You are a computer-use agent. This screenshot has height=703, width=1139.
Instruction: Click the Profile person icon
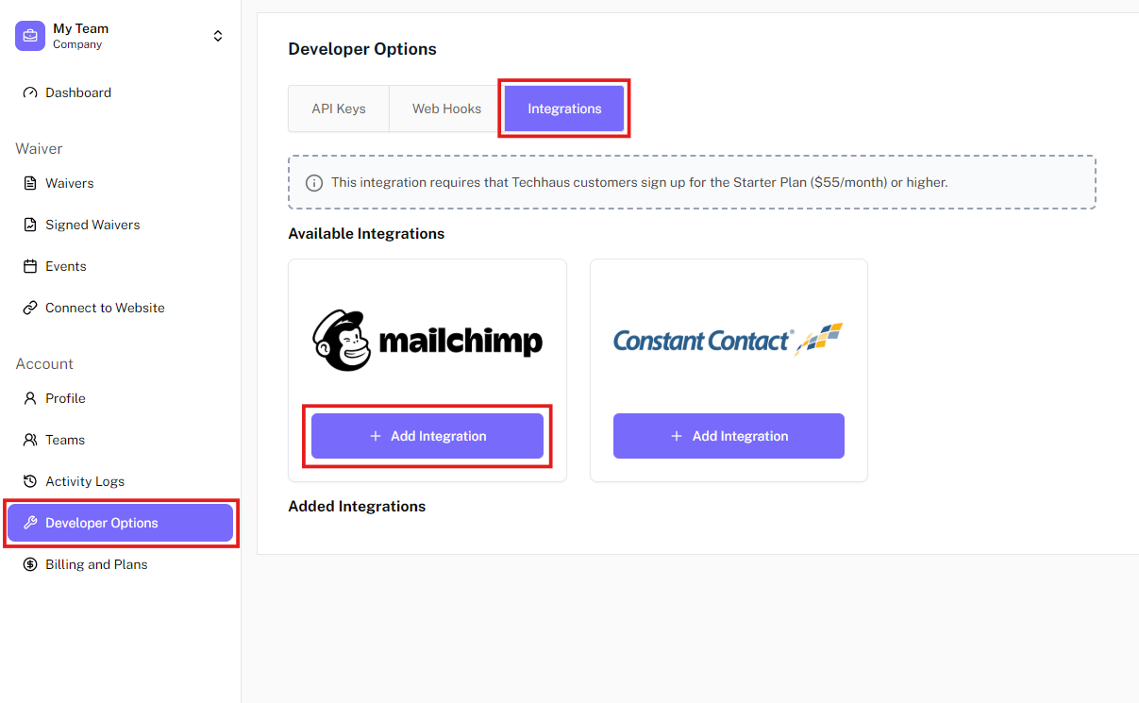coord(30,398)
